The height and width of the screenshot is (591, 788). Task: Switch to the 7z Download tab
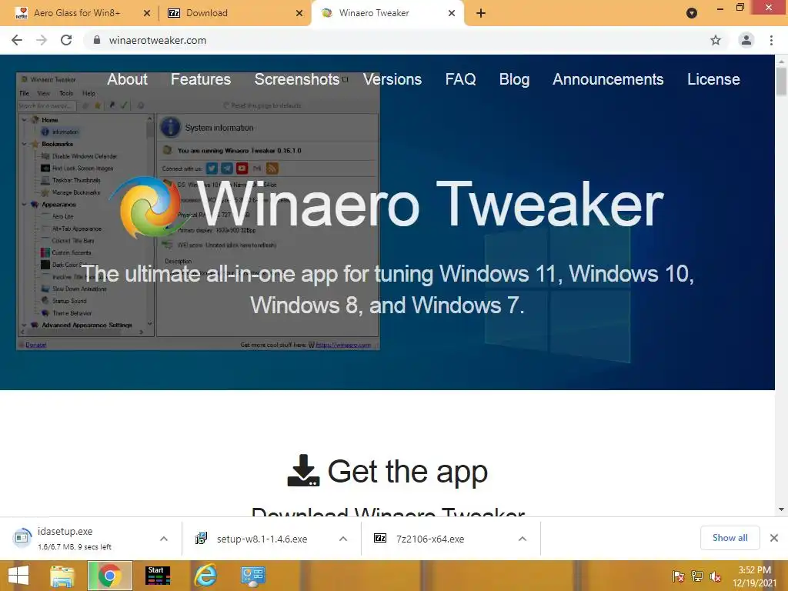click(x=234, y=13)
